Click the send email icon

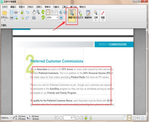click(x=16, y=18)
